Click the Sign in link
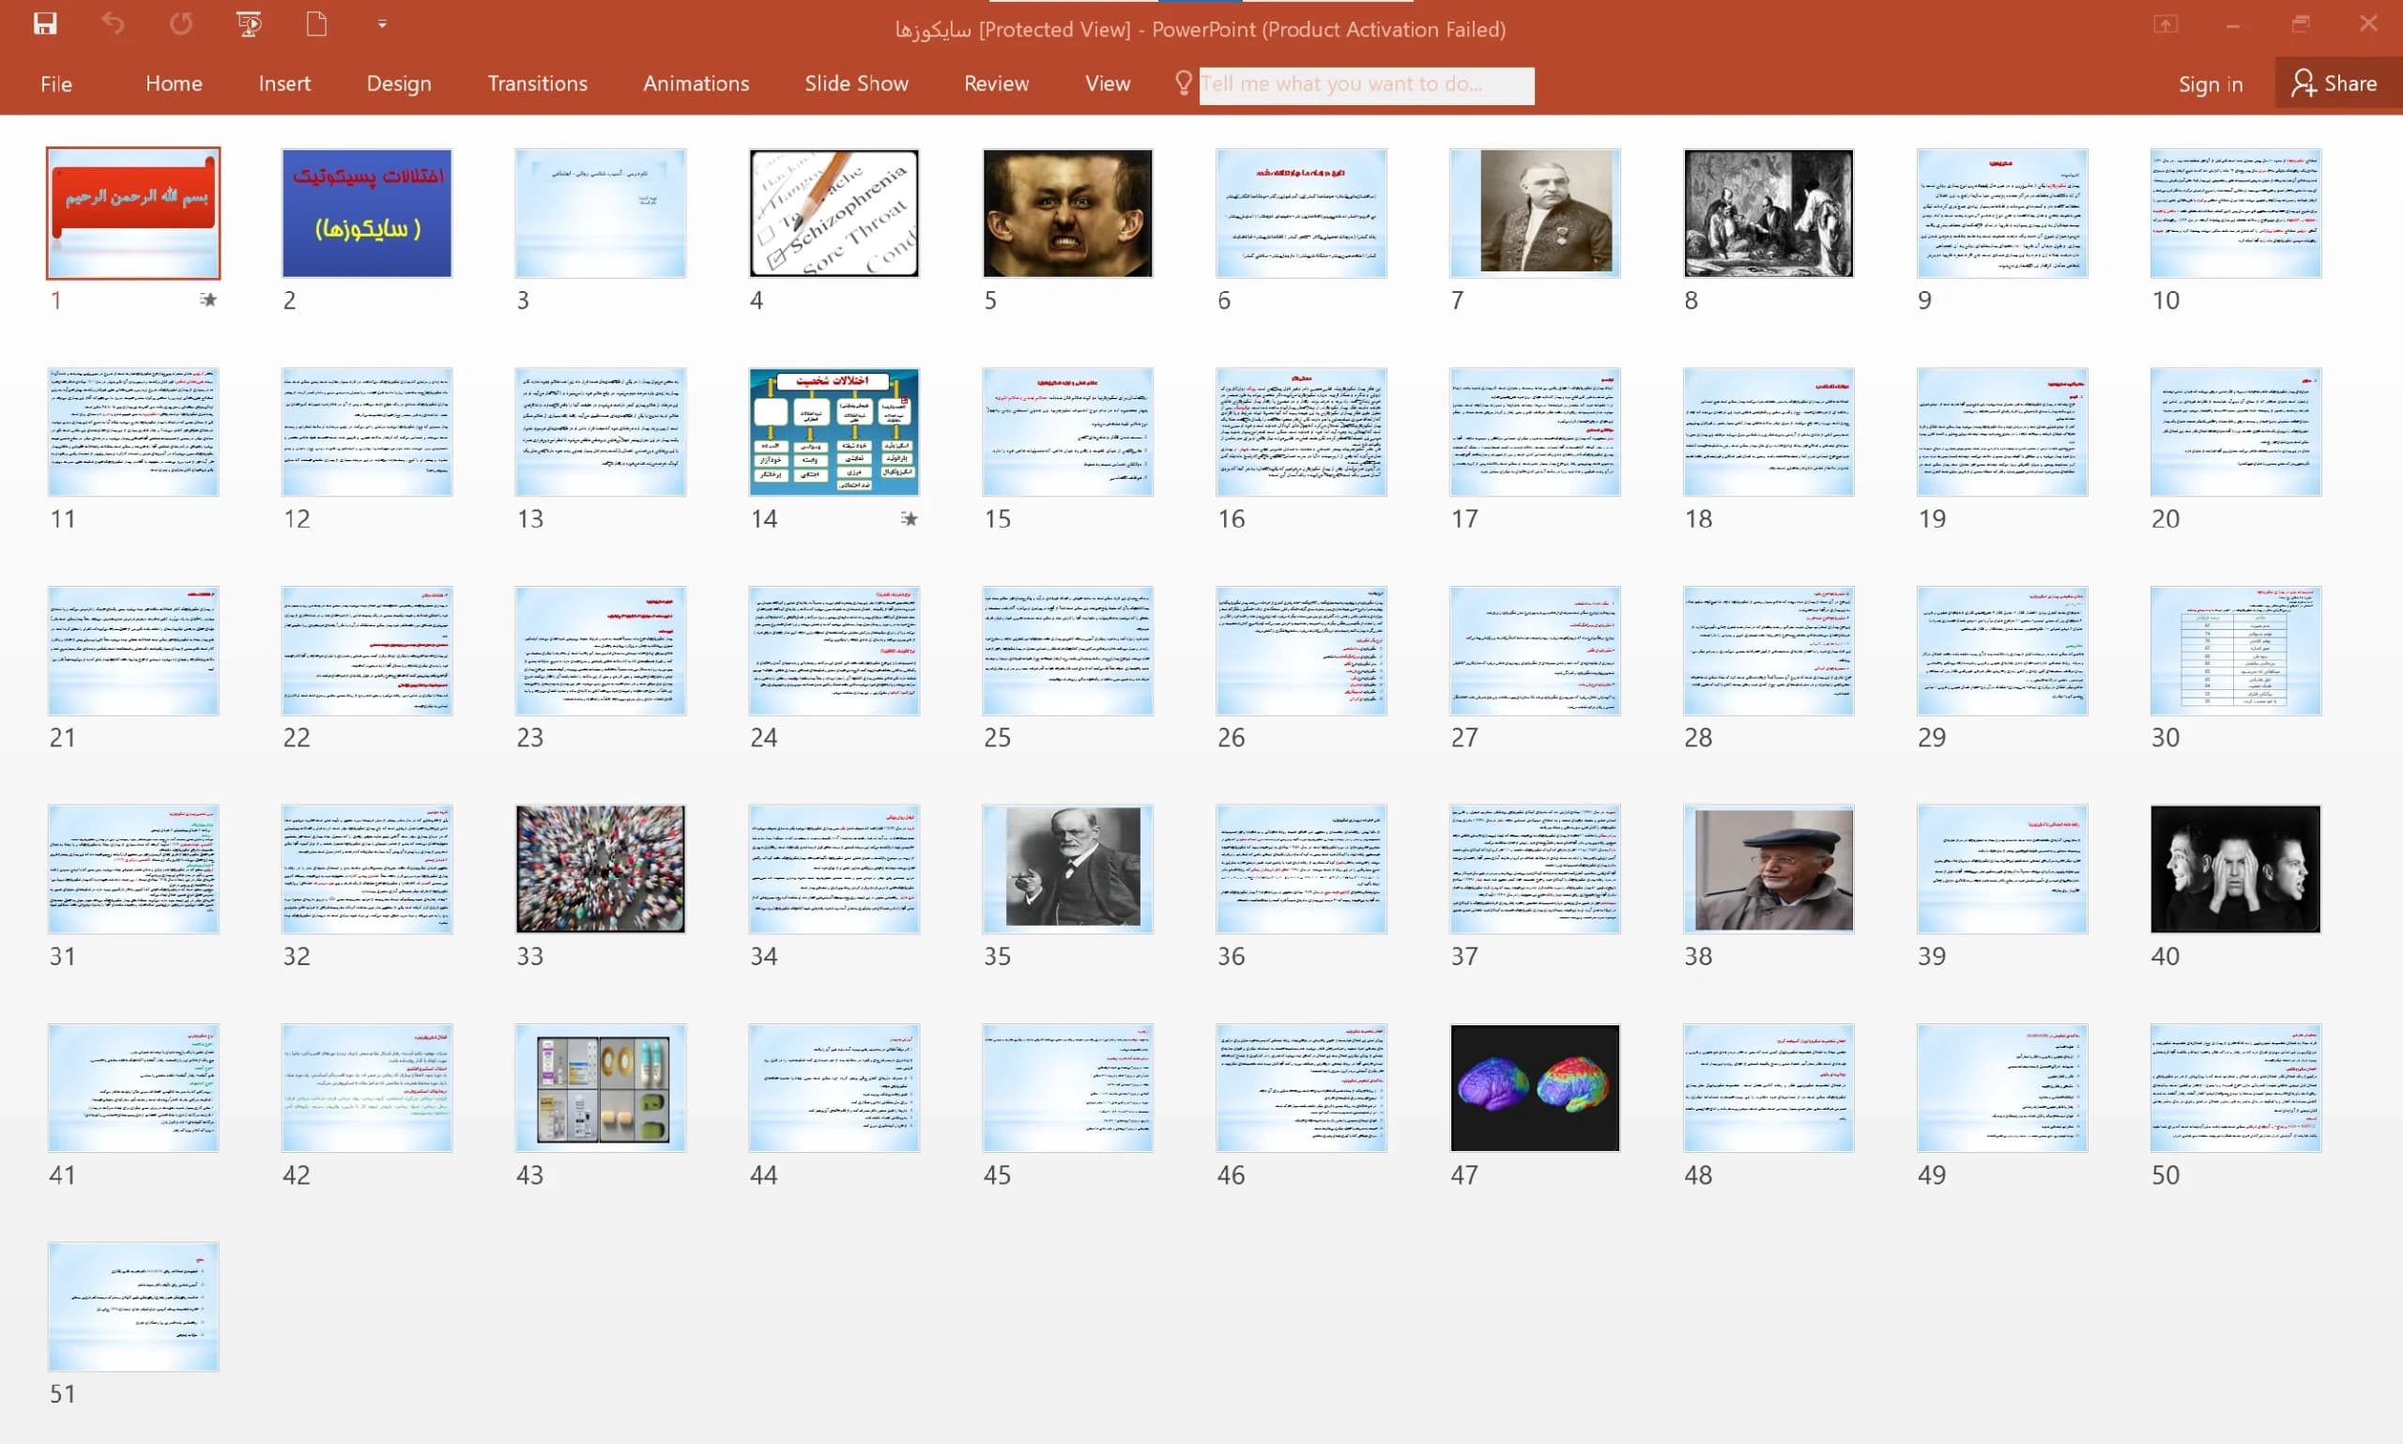Viewport: 2403px width, 1444px height. 2211,84
